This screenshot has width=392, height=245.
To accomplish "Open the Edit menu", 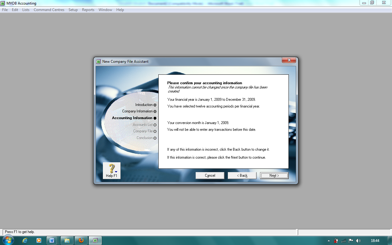I will [15, 10].
